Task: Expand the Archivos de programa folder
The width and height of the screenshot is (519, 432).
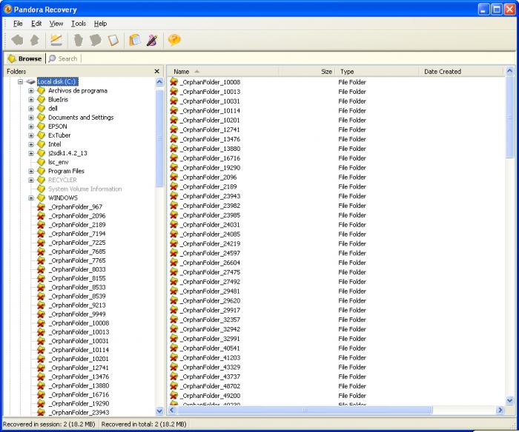Action: 31,90
